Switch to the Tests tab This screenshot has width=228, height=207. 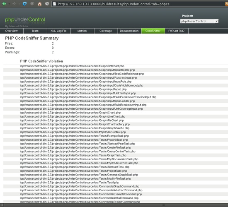coord(35,31)
